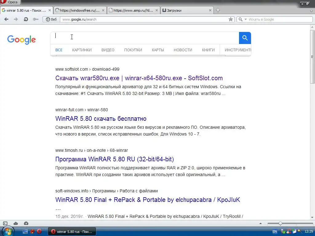Open Opera Link cloud sync icon
Viewport: 315px width, 236px height.
click(16, 223)
